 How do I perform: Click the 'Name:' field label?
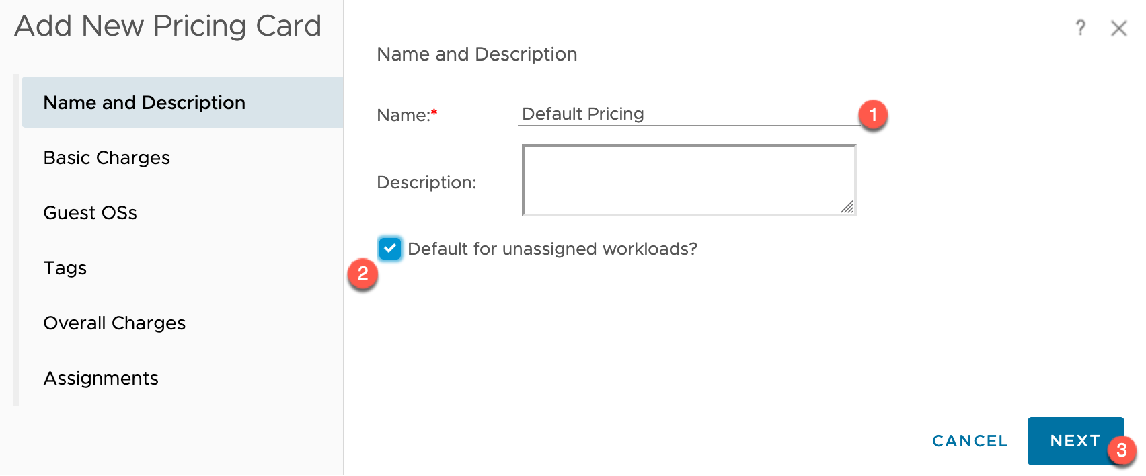[407, 115]
